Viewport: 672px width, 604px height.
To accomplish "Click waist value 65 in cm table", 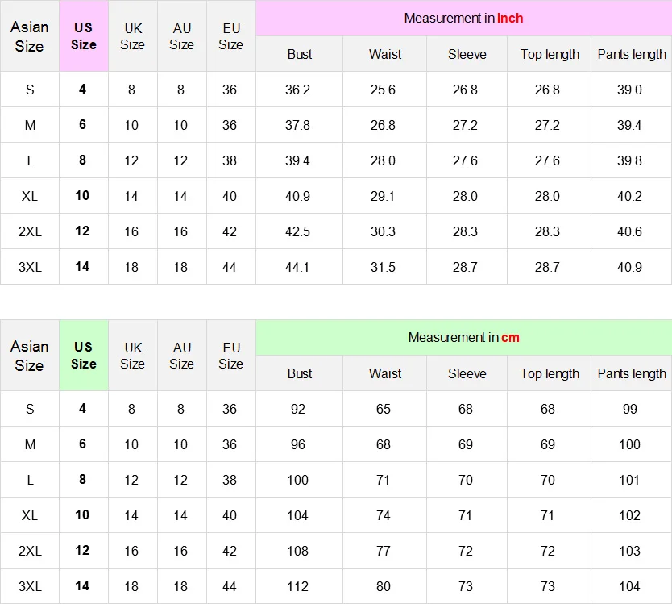I will coord(384,409).
